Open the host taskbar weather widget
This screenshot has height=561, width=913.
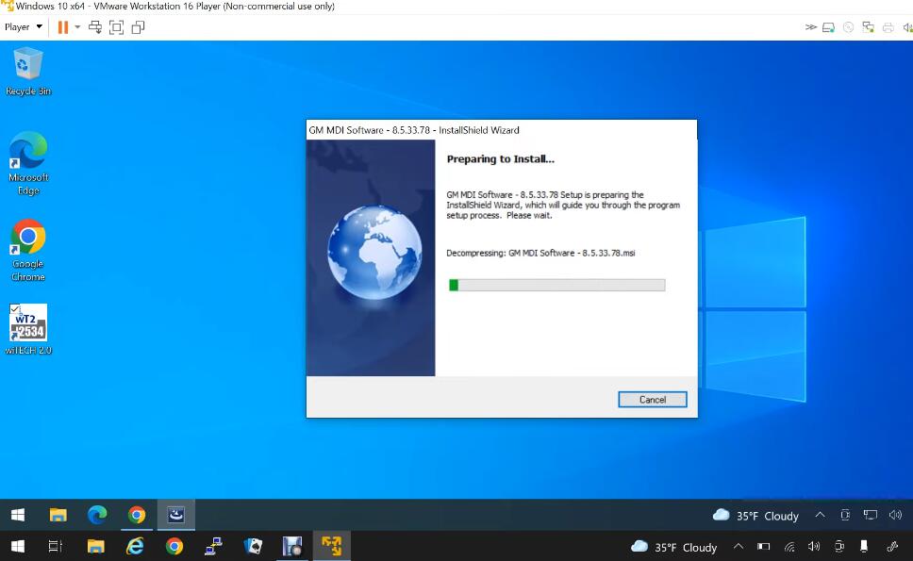click(673, 547)
